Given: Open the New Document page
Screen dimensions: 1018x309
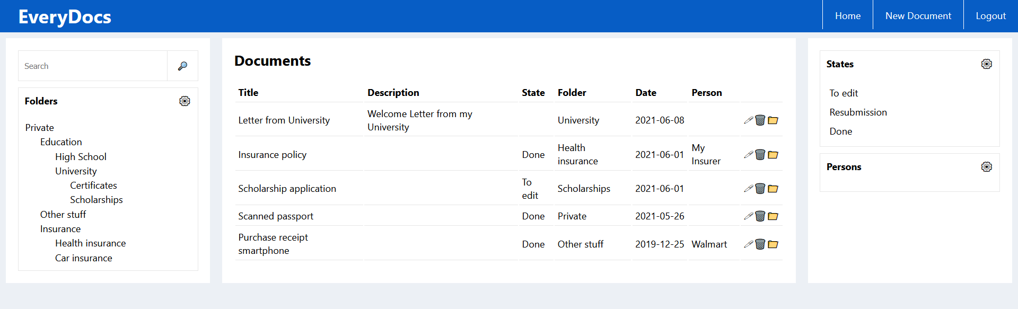Looking at the screenshot, I should (x=918, y=16).
